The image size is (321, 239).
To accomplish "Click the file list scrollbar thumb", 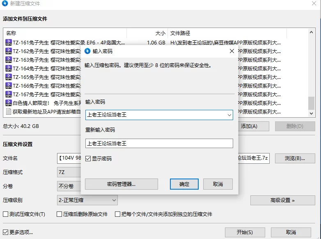I will click(x=312, y=103).
